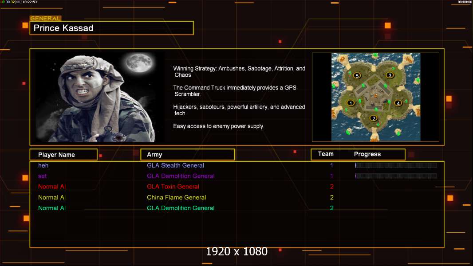Click the 18:22:53 clock readout
Viewport: 473px width, 266px height.
[30, 2]
